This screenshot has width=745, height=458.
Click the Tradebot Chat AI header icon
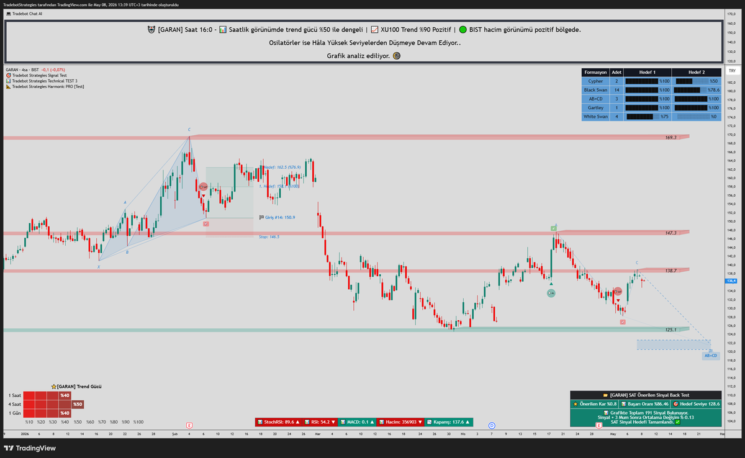[x=7, y=13]
